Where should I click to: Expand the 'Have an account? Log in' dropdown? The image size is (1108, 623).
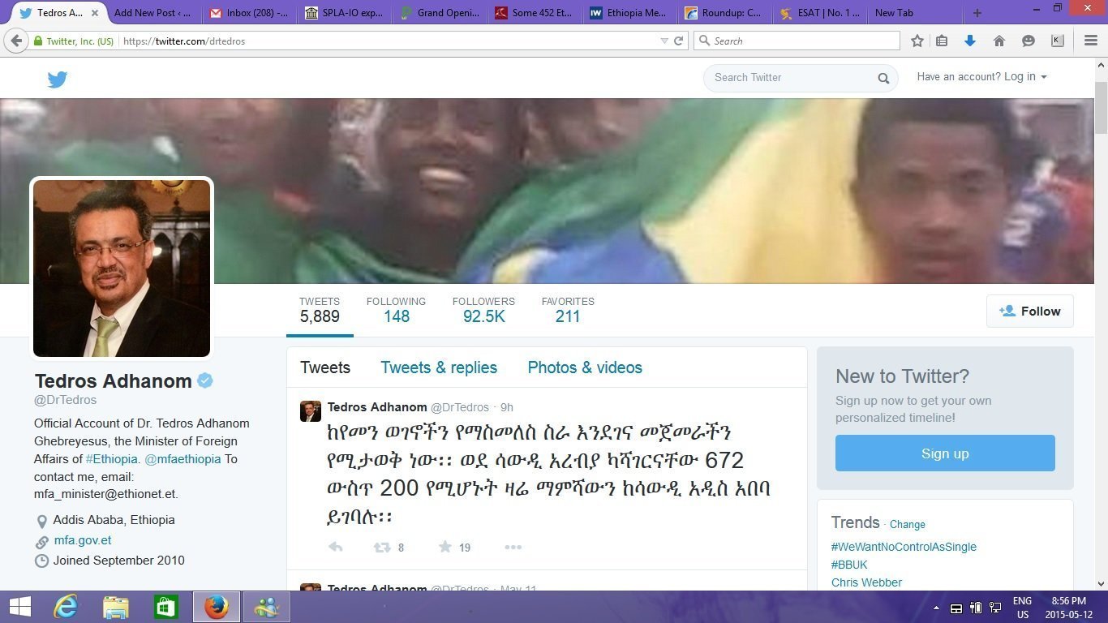click(981, 76)
